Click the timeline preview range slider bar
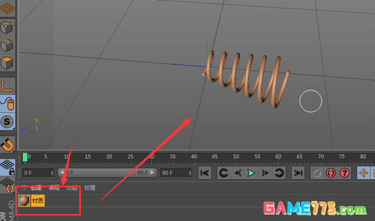 107,173
